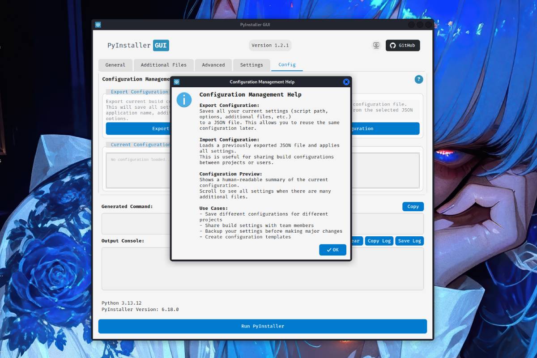537x358 pixels.
Task: Confirm the help dialog with OK
Action: [x=332, y=250]
